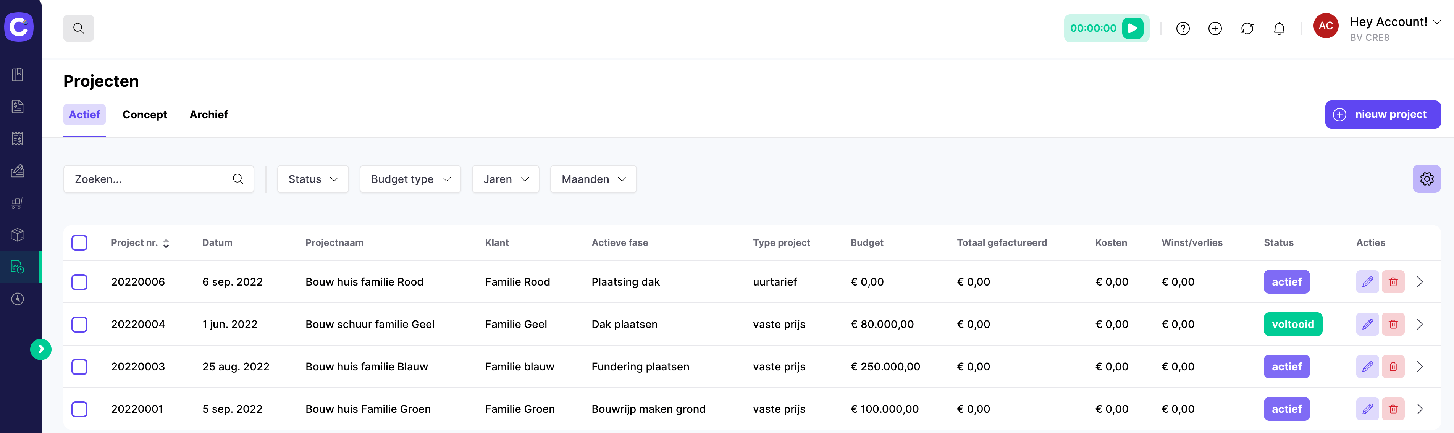This screenshot has width=1454, height=433.
Task: Focus the Zoeken search field
Action: coord(158,179)
